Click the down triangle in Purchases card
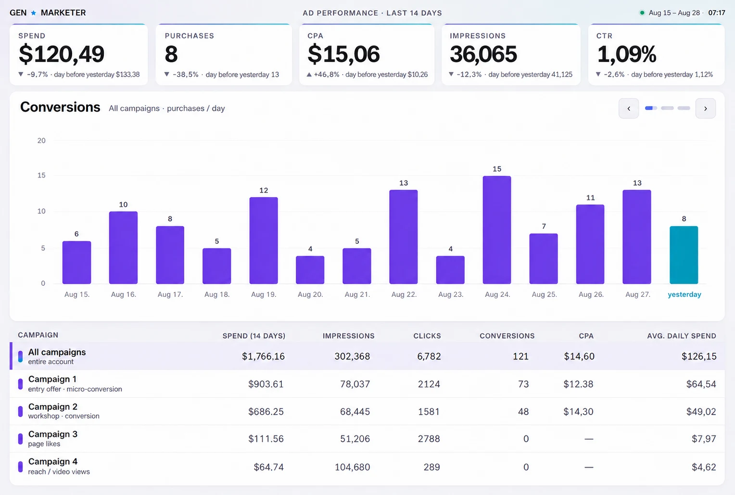735x495 pixels. [x=167, y=75]
